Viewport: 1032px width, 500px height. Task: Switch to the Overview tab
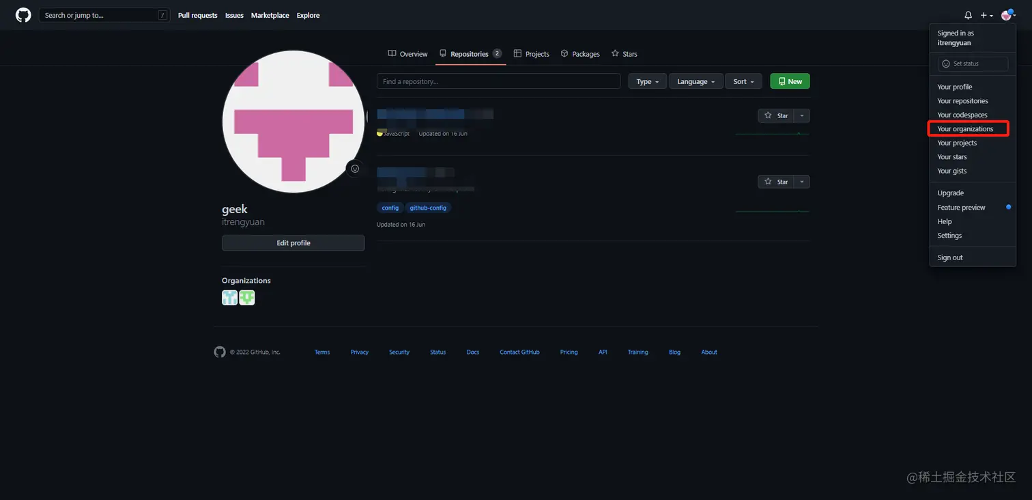point(407,54)
